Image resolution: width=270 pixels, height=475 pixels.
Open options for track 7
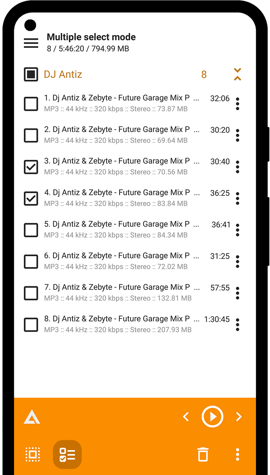coord(237,293)
